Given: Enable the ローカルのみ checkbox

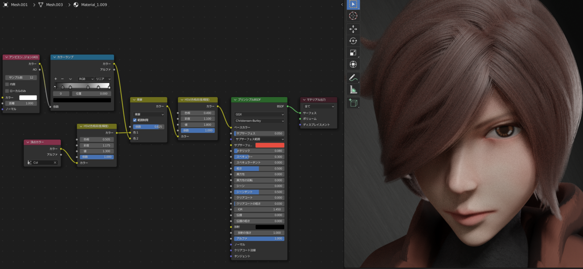Looking at the screenshot, I should tap(7, 91).
